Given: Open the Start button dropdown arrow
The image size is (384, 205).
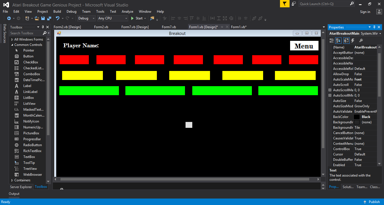Looking at the screenshot, I should [145, 18].
